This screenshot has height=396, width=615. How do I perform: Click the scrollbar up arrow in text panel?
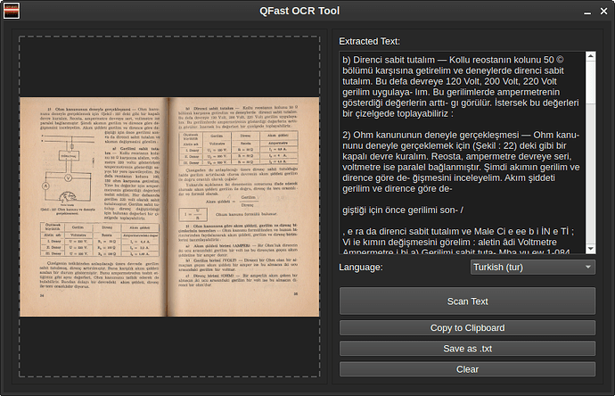[x=591, y=56]
